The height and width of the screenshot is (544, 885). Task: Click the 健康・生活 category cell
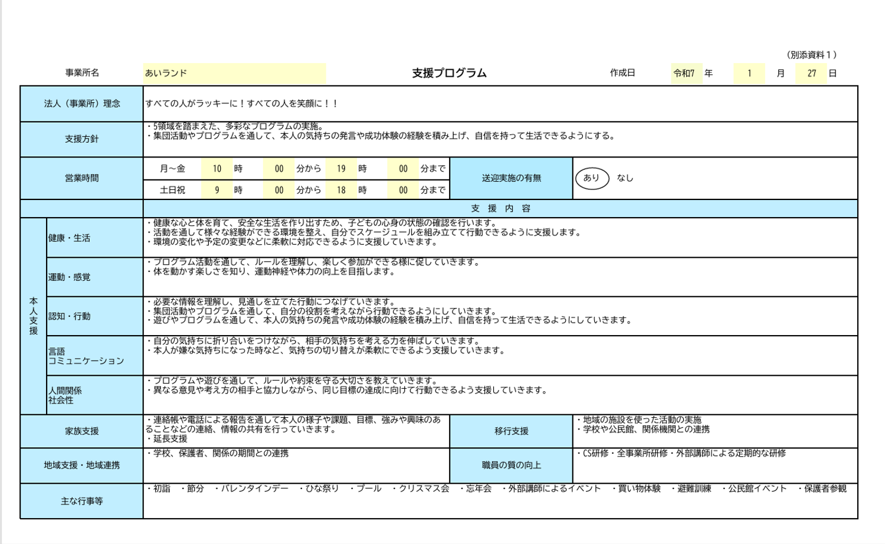click(x=95, y=238)
